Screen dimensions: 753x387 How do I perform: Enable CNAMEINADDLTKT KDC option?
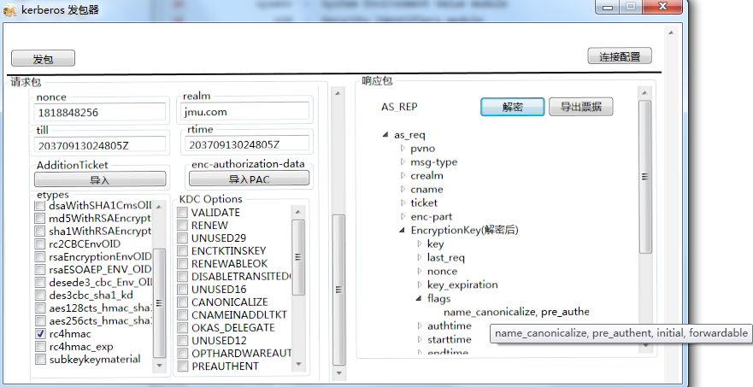coord(183,315)
